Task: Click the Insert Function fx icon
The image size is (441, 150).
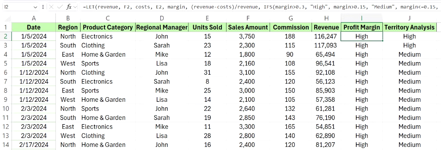Action: pyautogui.click(x=69, y=7)
